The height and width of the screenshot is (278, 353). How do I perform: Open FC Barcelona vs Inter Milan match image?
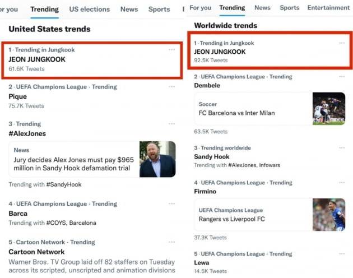329,109
